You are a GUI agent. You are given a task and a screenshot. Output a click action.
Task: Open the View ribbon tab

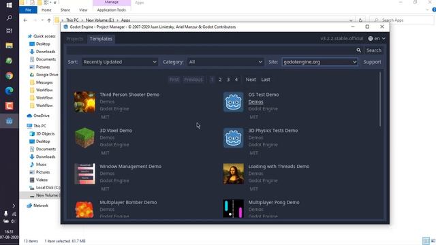(83, 10)
